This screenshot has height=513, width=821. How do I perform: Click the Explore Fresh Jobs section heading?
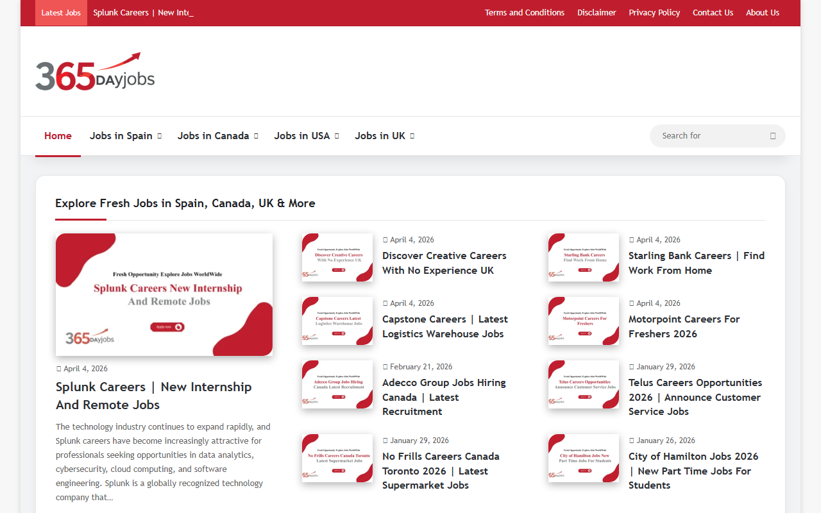(x=185, y=203)
